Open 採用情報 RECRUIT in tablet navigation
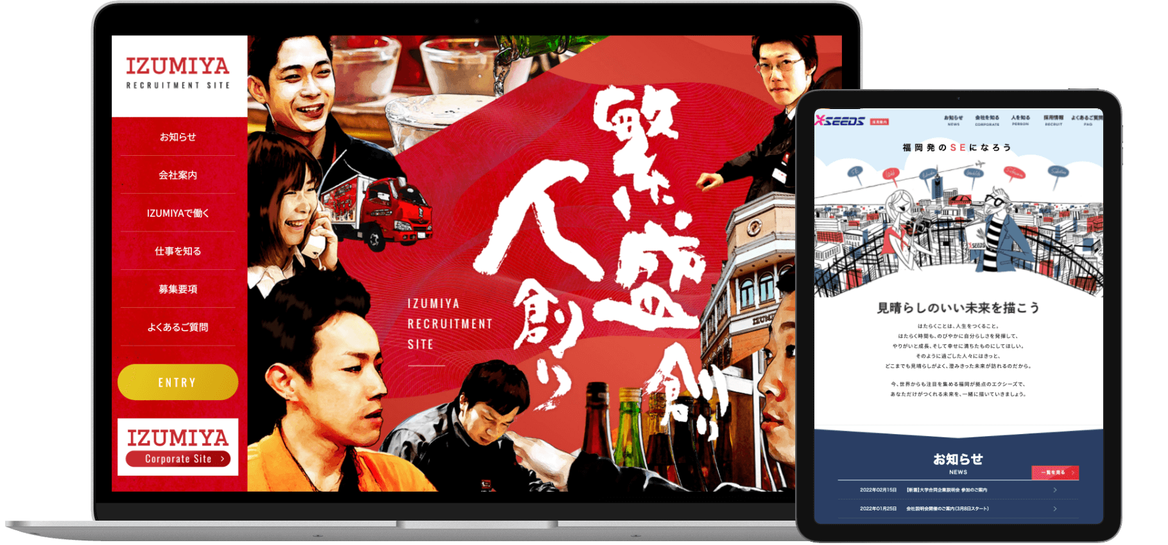1168x545 pixels. 1053,121
